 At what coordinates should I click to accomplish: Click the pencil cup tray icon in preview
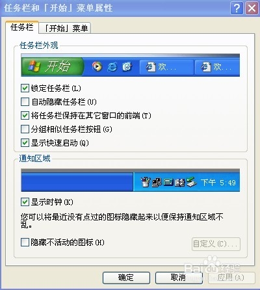pos(146,182)
